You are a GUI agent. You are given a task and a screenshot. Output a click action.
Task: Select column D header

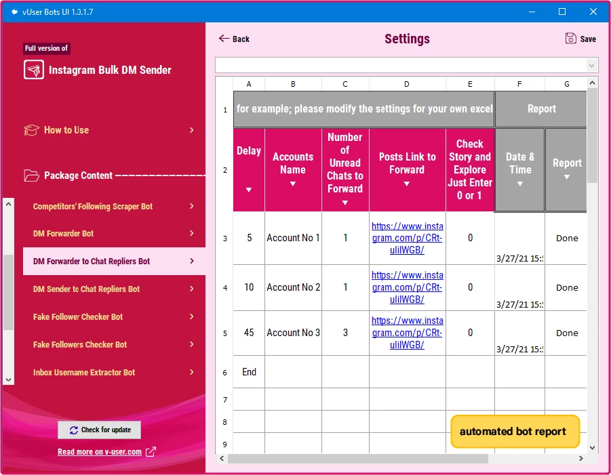click(x=407, y=84)
